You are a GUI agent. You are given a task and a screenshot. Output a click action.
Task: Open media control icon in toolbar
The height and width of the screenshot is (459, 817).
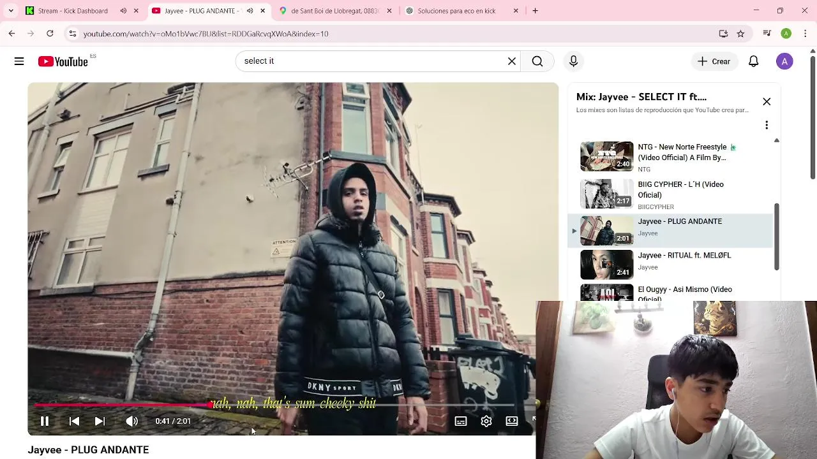[x=767, y=34]
